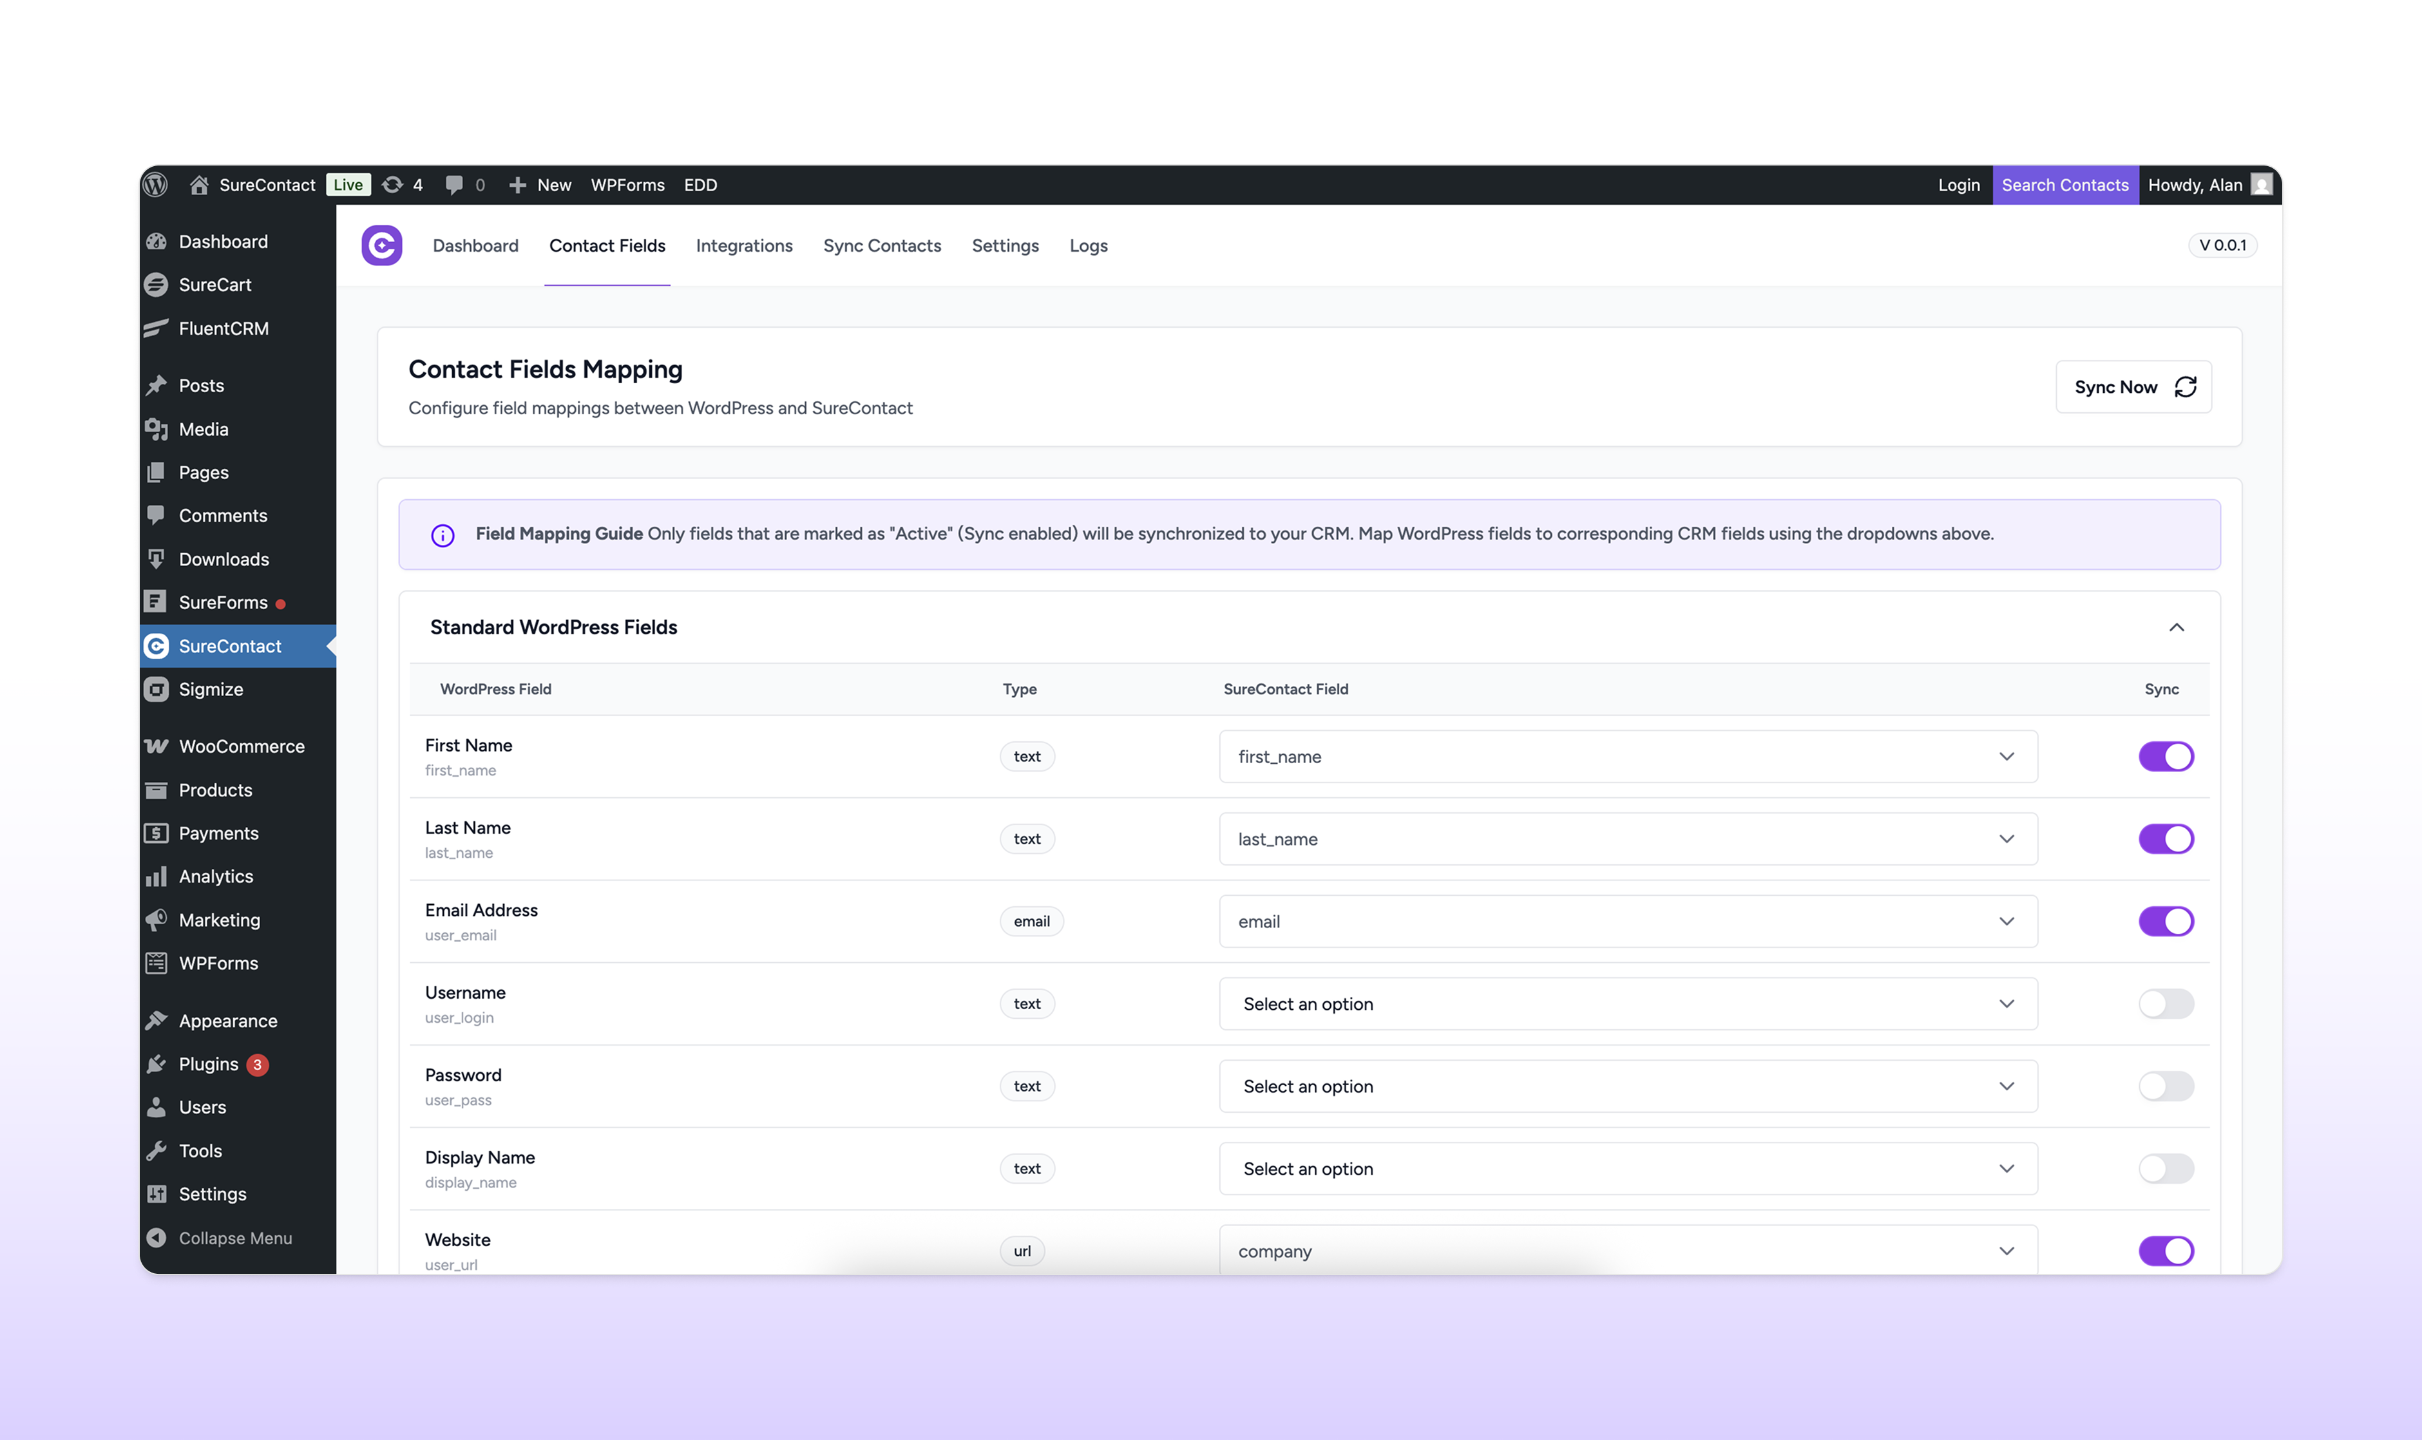Click the Sync Now button
This screenshot has height=1440, width=2422.
2133,387
